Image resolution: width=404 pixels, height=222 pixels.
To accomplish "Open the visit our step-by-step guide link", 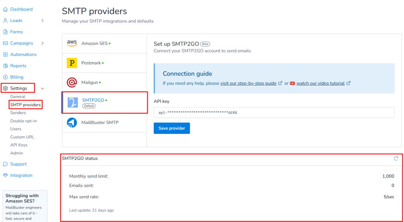I will [x=249, y=83].
